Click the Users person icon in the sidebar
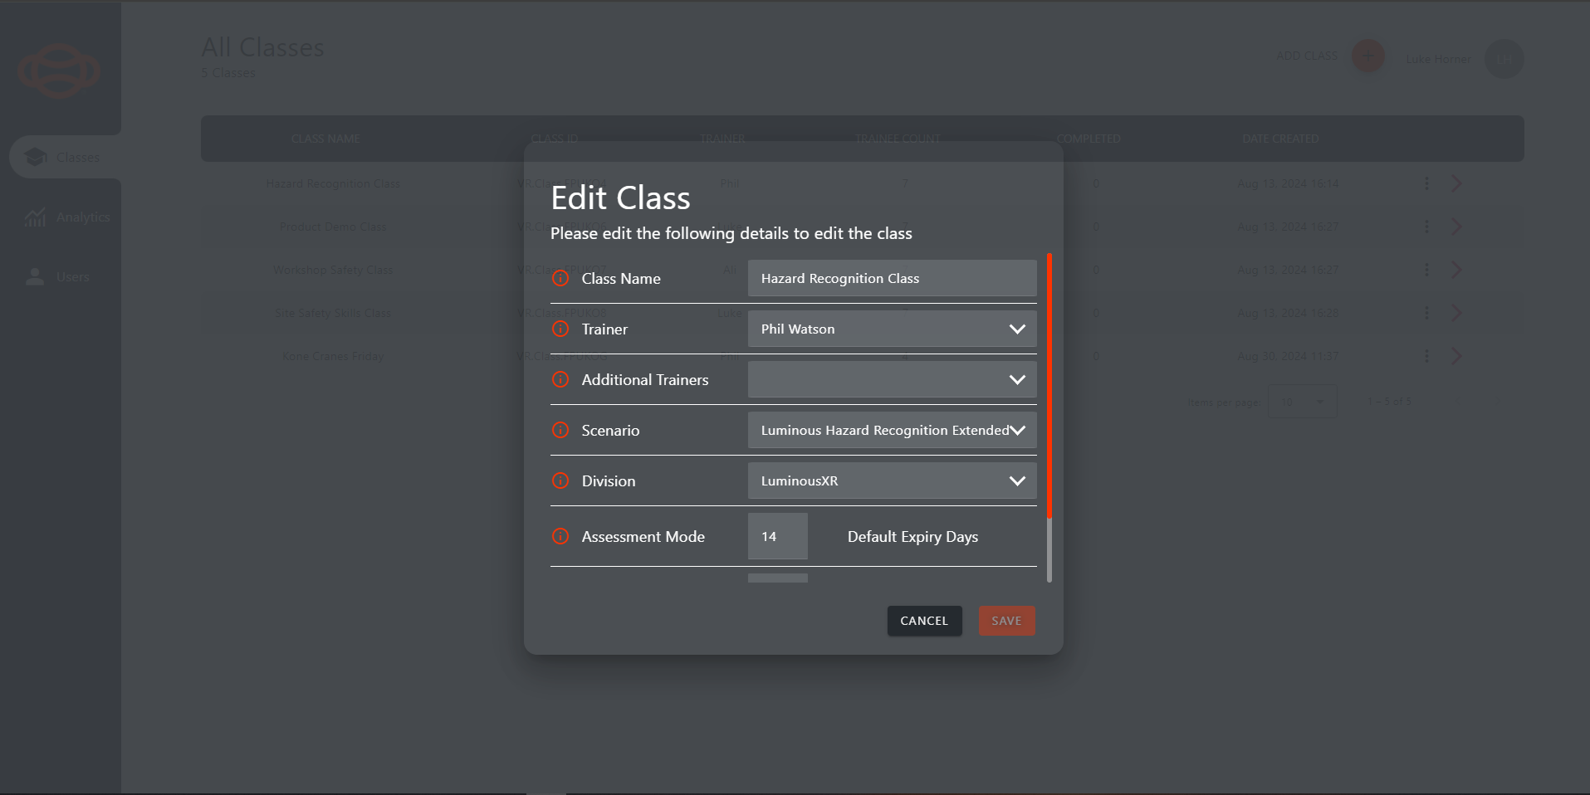 pos(35,276)
